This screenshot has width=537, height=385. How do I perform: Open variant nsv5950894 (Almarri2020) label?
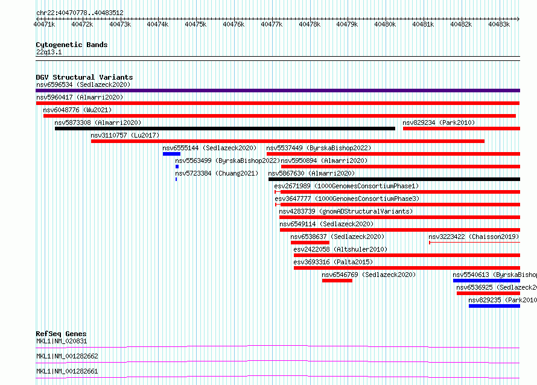324,161
